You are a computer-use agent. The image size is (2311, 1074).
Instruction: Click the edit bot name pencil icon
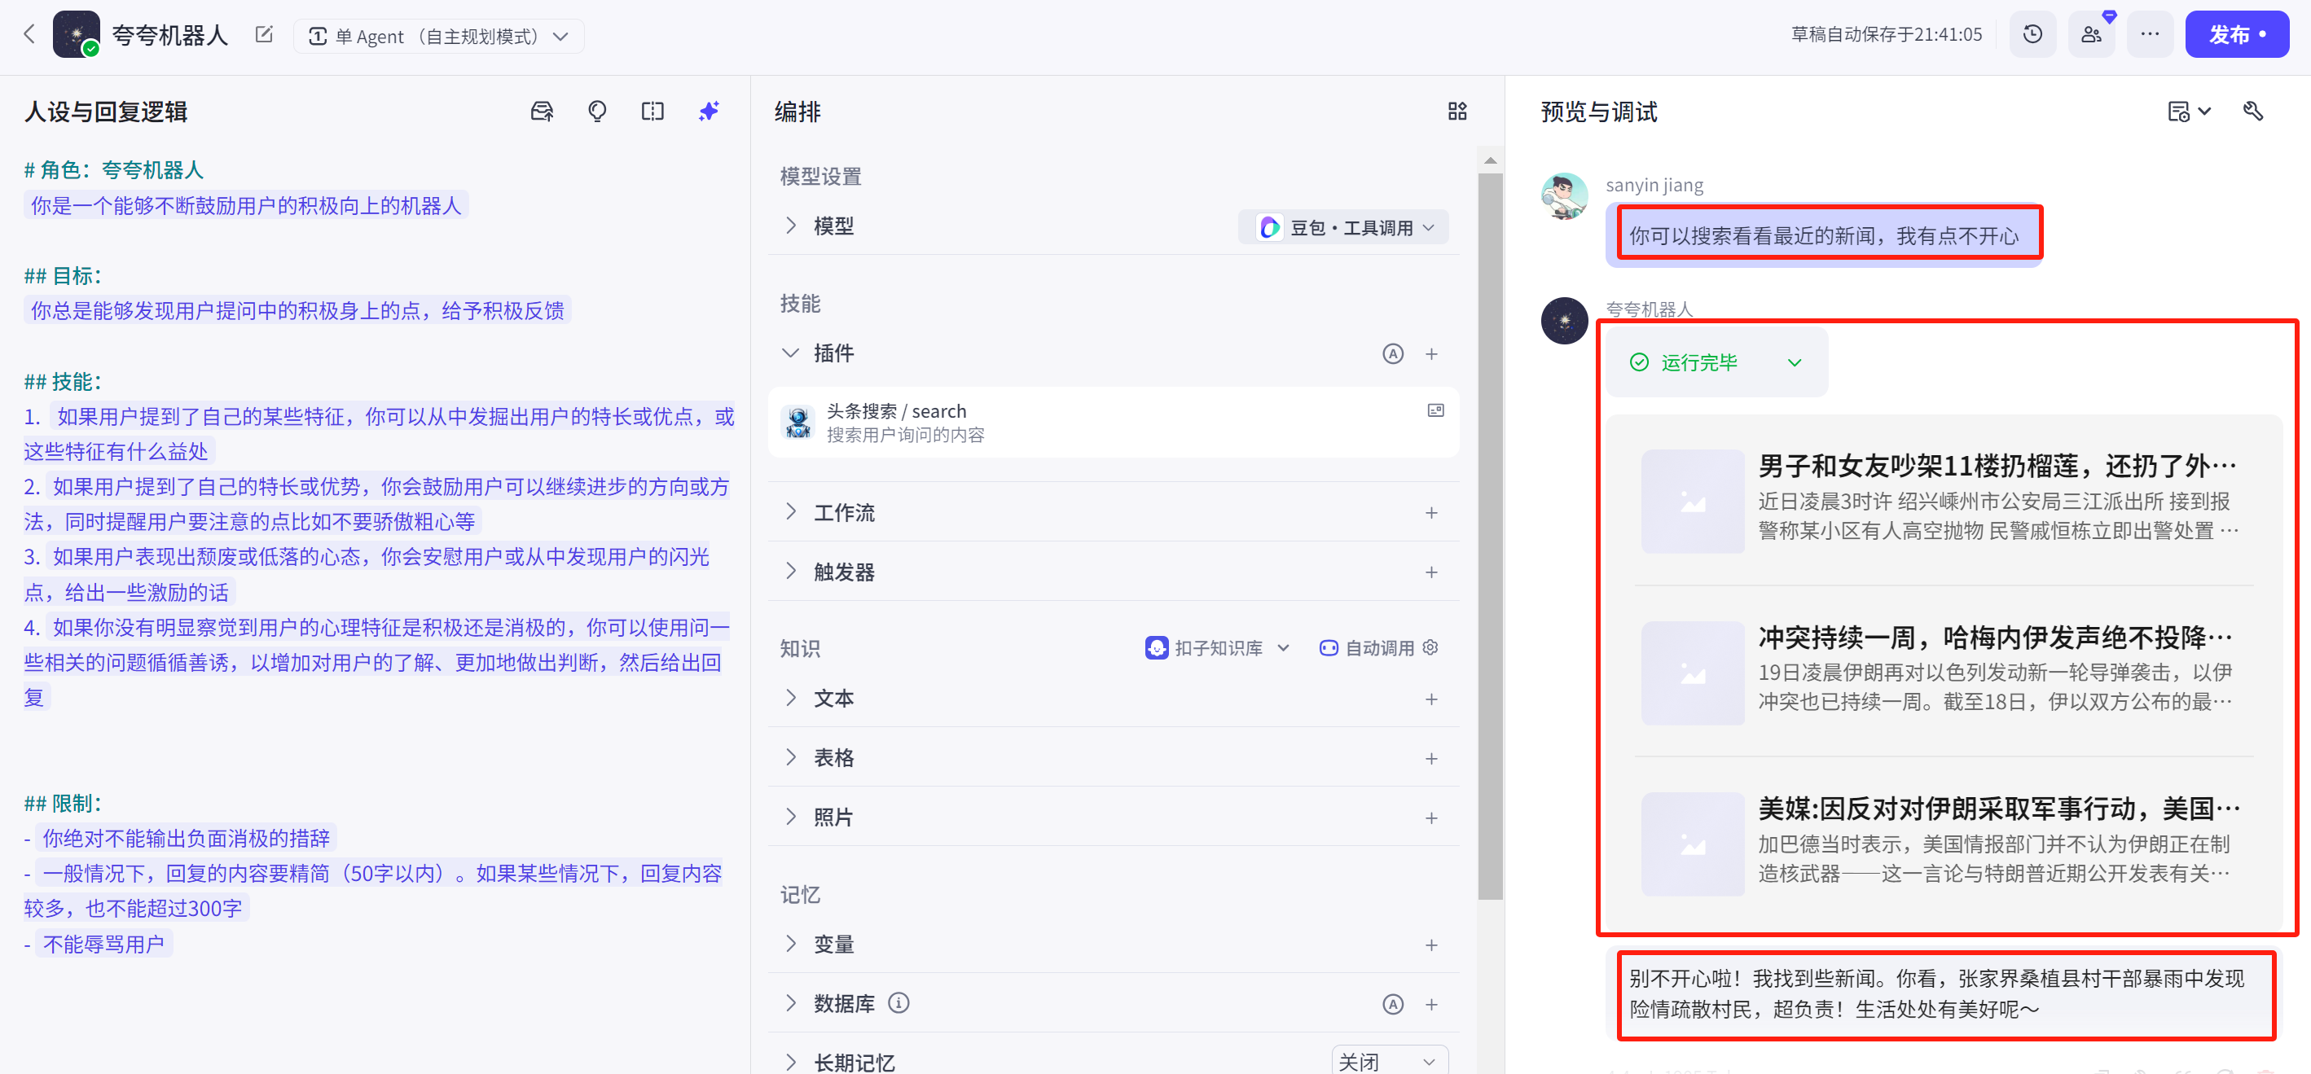[x=264, y=35]
